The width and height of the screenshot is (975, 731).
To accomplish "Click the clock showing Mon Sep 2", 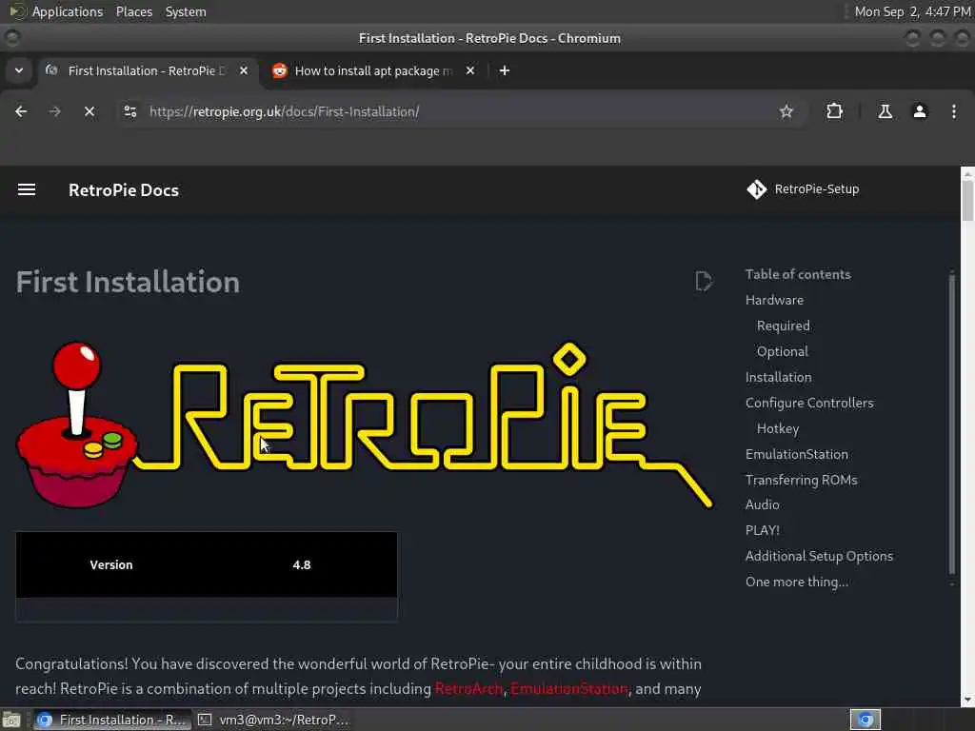I will pyautogui.click(x=912, y=11).
